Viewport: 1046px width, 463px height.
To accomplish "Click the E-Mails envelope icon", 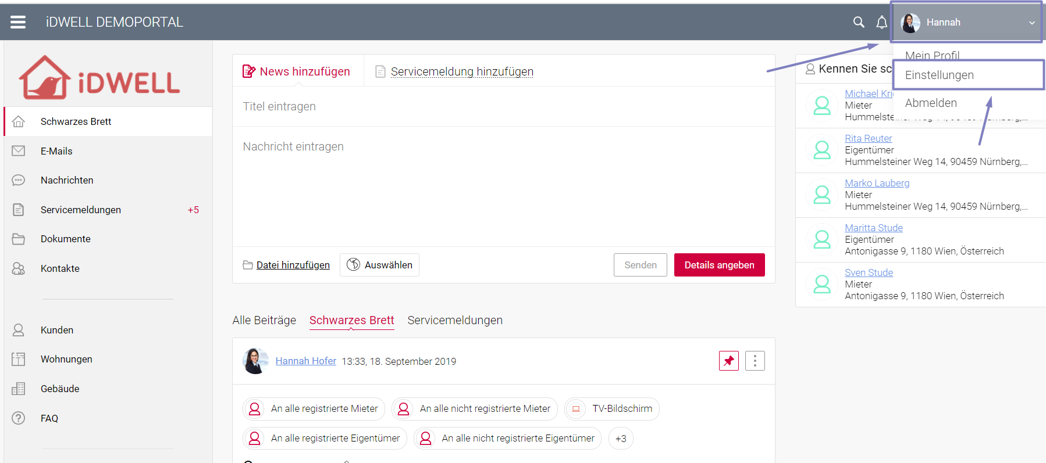I will (19, 151).
